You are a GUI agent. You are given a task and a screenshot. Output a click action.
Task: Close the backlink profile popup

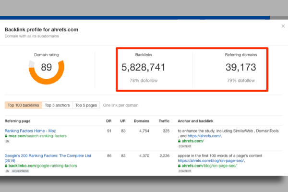(283, 26)
